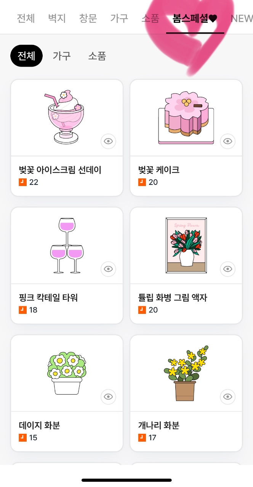Viewport: 253px width, 487px height.
Task: Toggle preview eye for 벚꽃 케이크
Action: pos(228,142)
